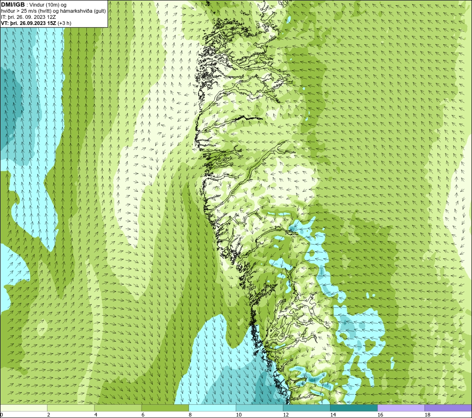Viewport: 472px width, 418px height.
Task: Click the "12" tick label on color scale
Action: [x=286, y=415]
